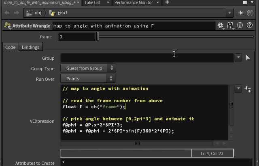Click the Attributes to Create field
Viewport: 259px width, 166px height.
[157, 163]
